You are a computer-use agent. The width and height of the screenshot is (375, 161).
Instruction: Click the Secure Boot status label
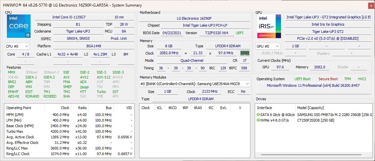328,79
